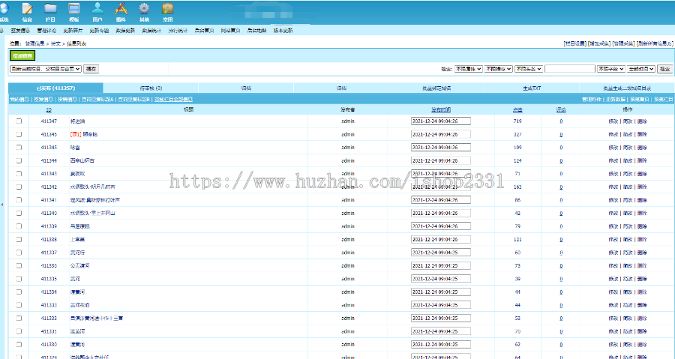Open the 常用 box icon menu
675x359 pixels.
click(x=167, y=11)
